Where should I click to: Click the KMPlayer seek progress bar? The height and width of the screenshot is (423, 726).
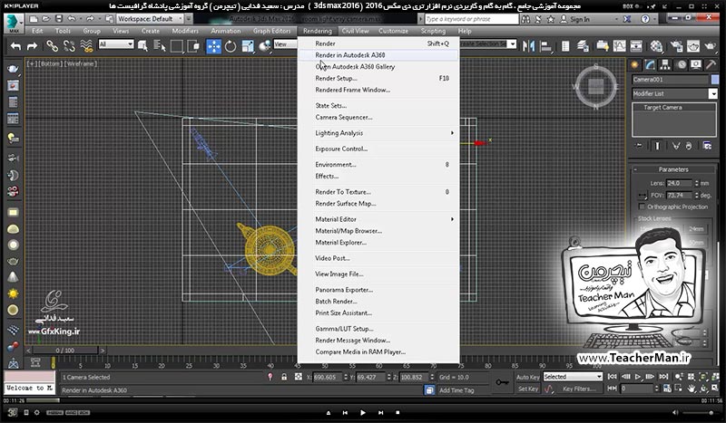[x=363, y=400]
